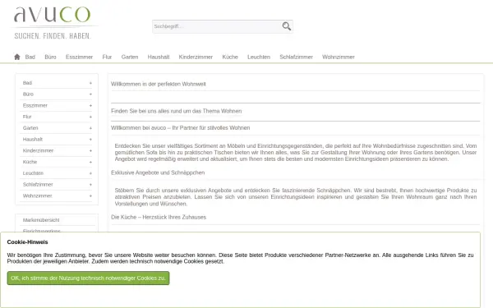Select Küche link in the sidebar
493x308 pixels.
click(x=30, y=162)
